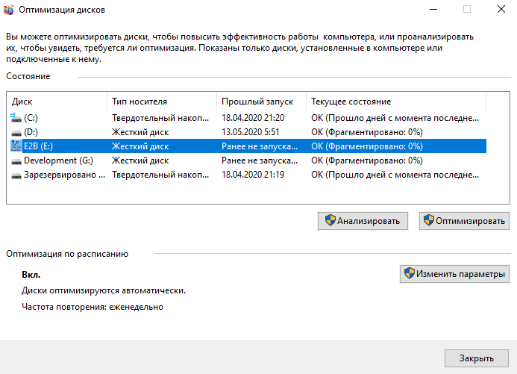Screen dimensions: 517x374
Task: Click Твердотельный накопитель type in Зарезервировано row
Action: click(160, 175)
